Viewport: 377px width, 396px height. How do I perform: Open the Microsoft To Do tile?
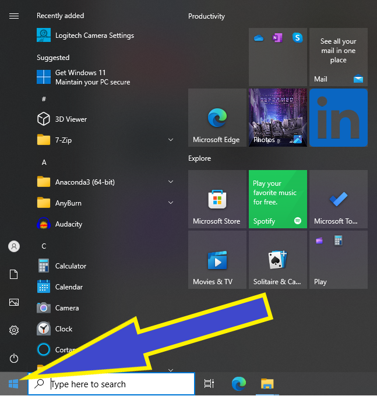point(339,199)
